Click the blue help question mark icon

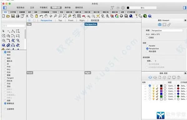(150, 16)
